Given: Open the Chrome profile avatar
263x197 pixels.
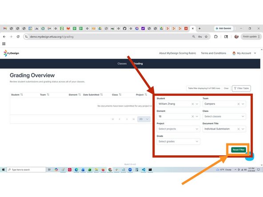Looking at the screenshot, I should [236, 36].
